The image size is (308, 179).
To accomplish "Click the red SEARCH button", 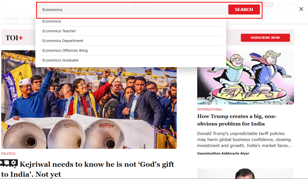I will pos(244,9).
